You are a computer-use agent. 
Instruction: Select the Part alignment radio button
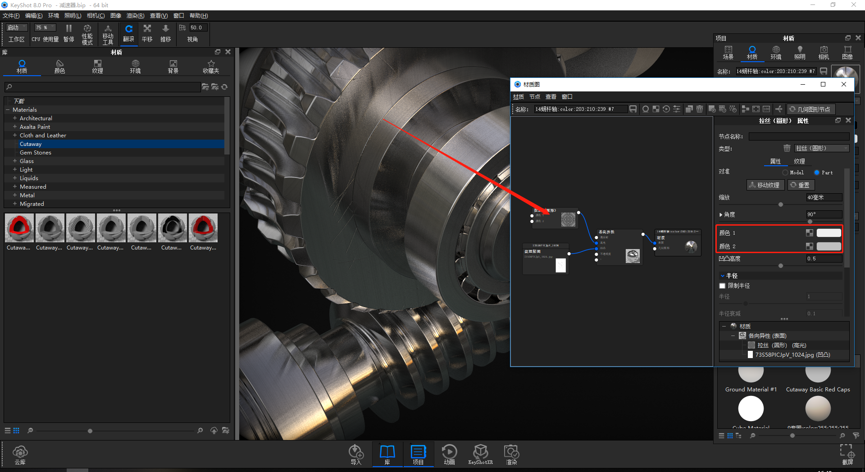[817, 172]
